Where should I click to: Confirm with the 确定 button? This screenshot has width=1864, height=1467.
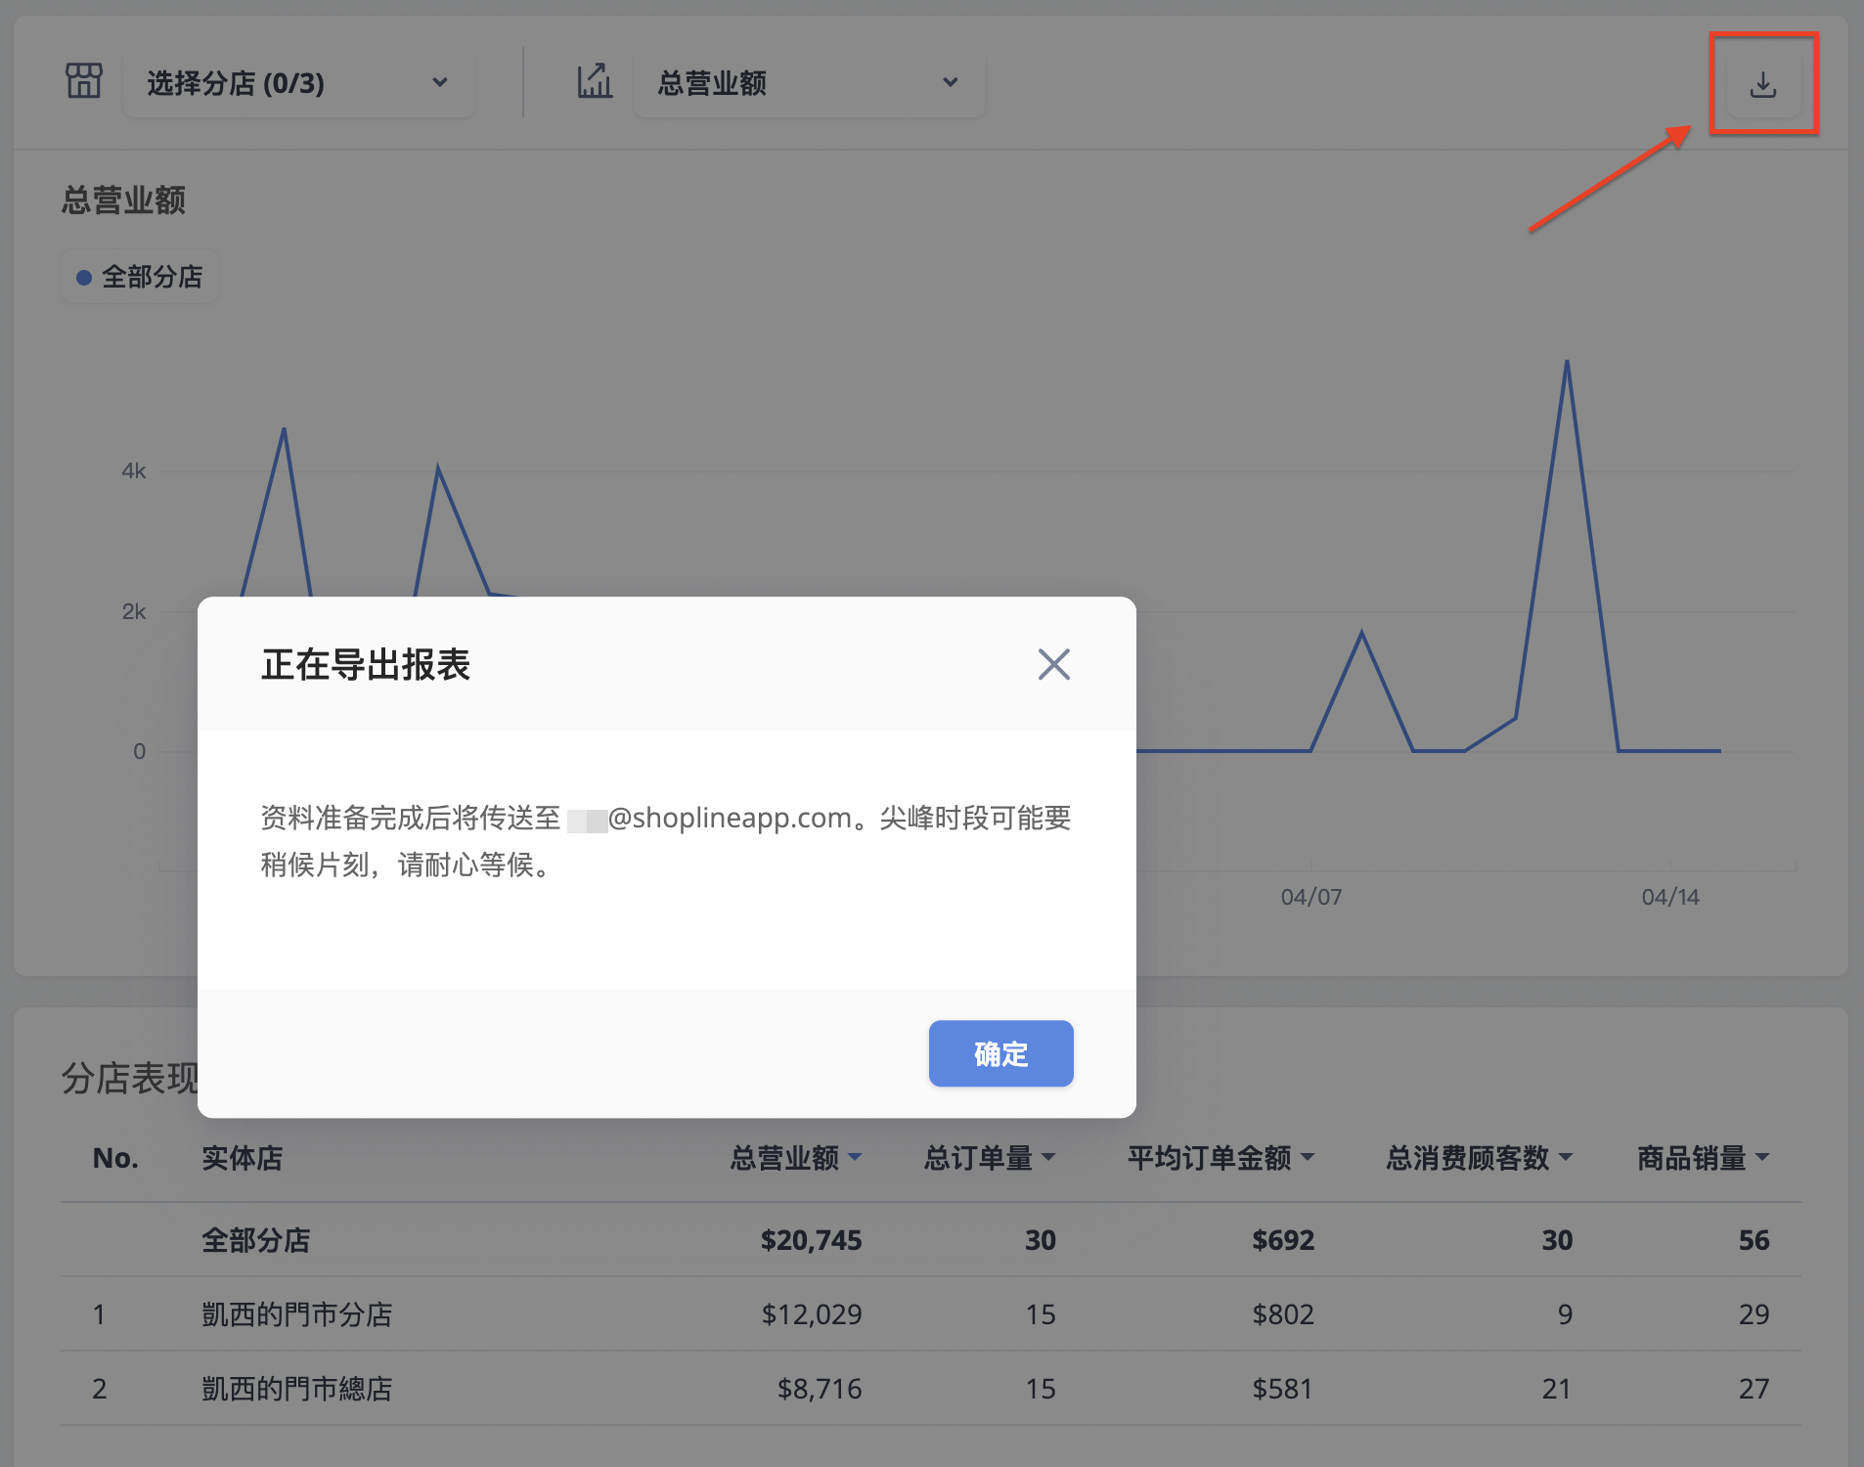point(1000,1053)
